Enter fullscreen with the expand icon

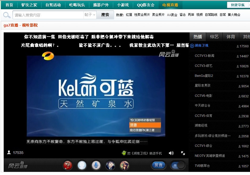(x=183, y=153)
